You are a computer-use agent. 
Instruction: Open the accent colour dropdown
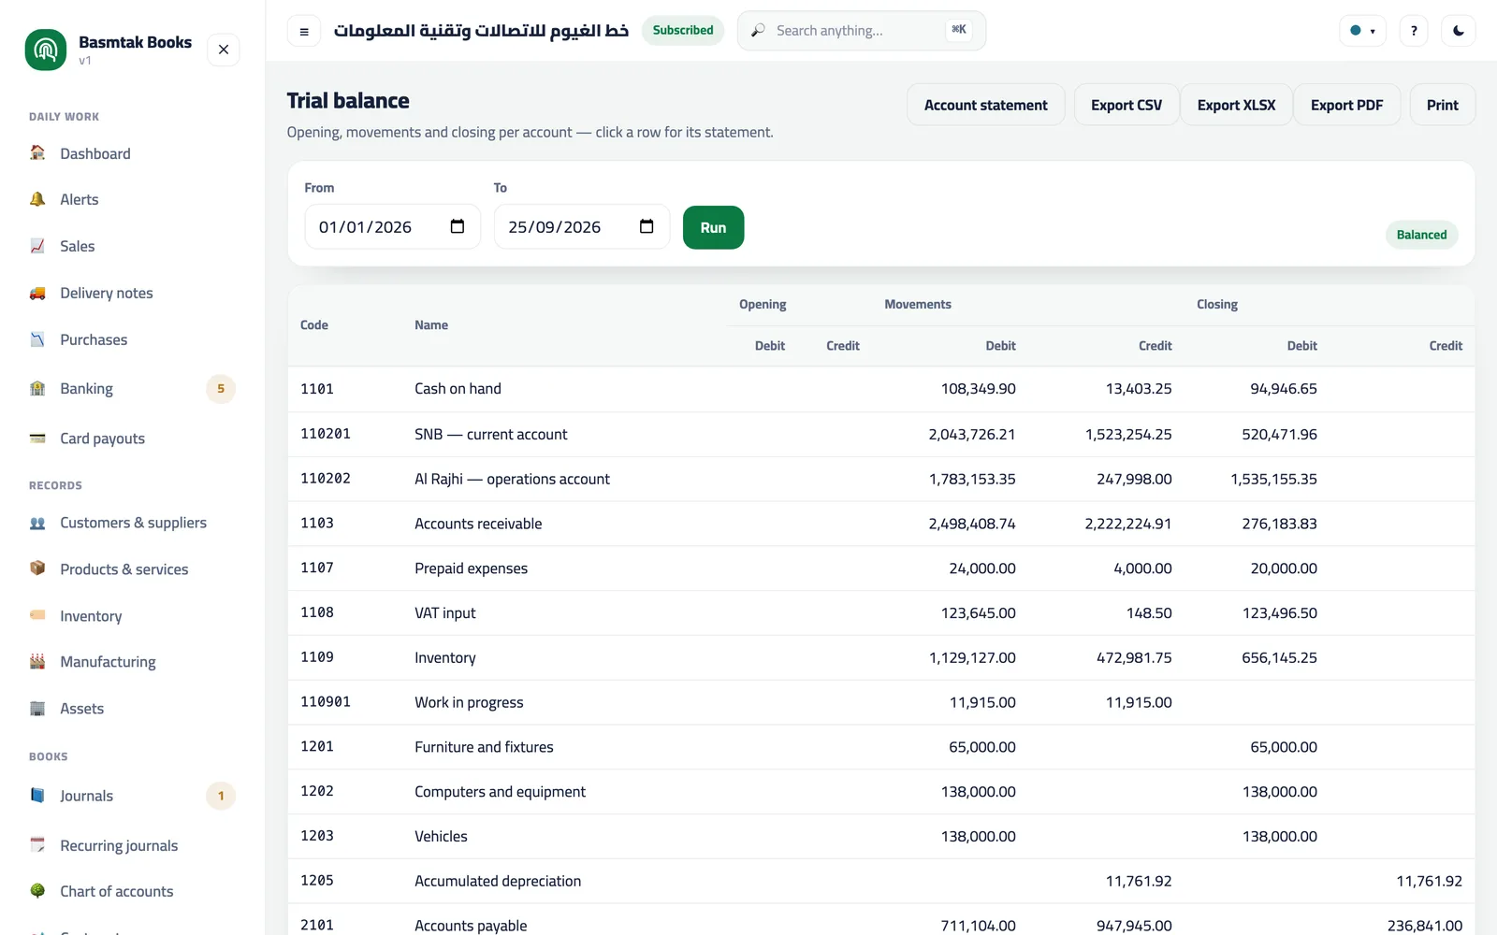(1362, 31)
